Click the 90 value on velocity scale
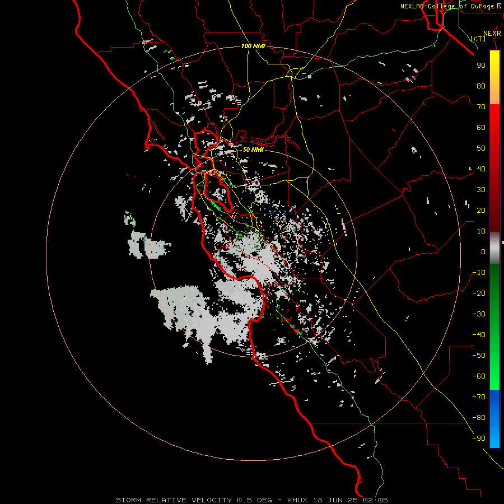 pos(481,66)
